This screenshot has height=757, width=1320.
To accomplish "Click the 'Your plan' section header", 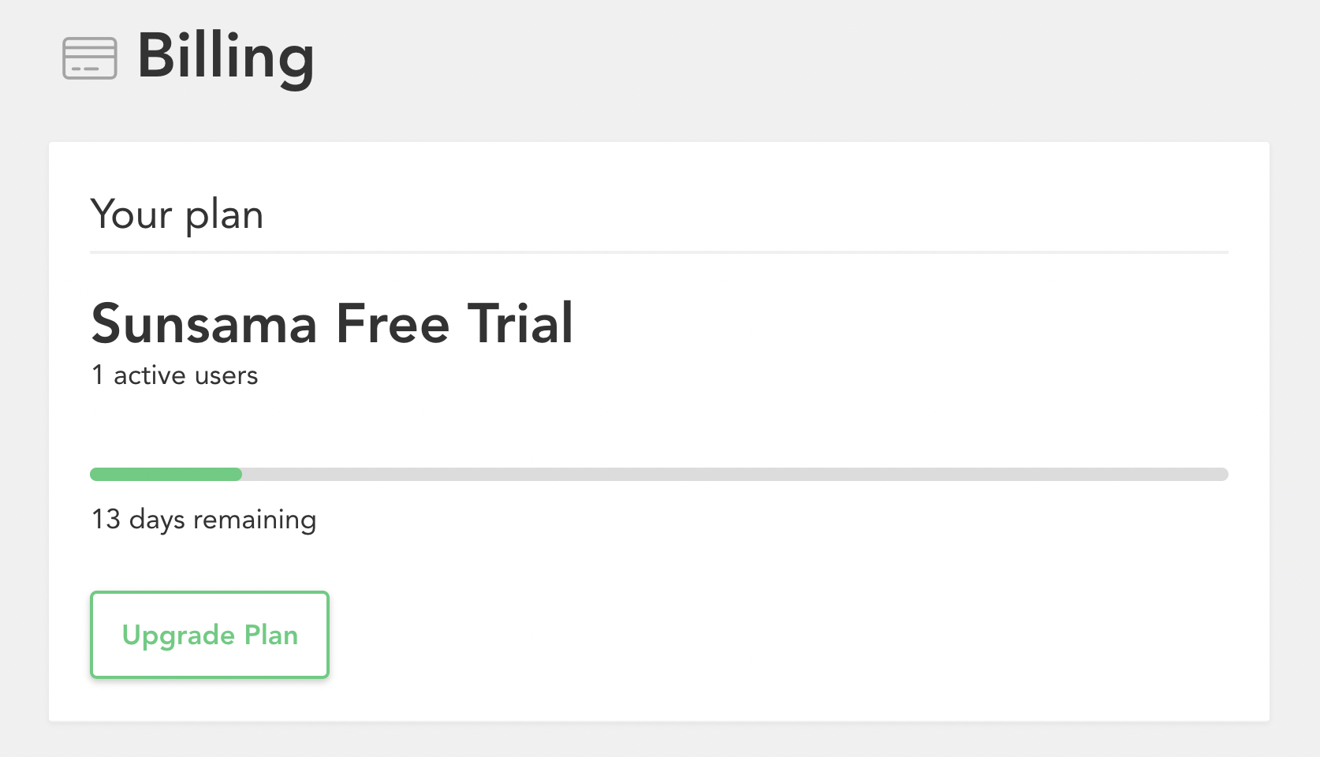I will (177, 214).
